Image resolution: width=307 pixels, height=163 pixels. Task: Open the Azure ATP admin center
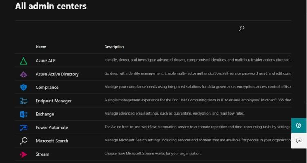[x=45, y=61]
